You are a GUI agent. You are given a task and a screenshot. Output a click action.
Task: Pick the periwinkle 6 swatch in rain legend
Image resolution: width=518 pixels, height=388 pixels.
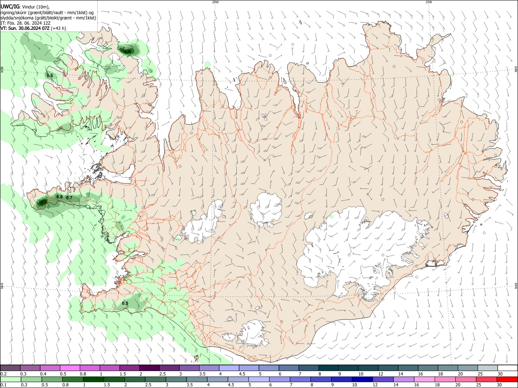(x=280, y=380)
